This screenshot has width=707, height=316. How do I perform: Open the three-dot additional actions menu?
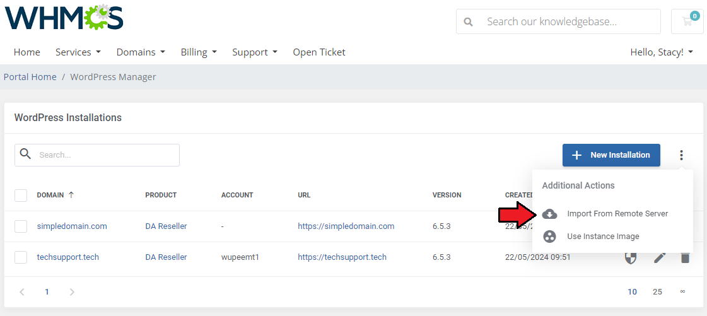(x=681, y=155)
